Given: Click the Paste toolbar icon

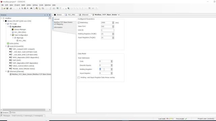Looking at the screenshot, I should (25, 8).
